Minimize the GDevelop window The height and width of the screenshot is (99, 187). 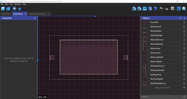pyautogui.click(x=171, y=1)
